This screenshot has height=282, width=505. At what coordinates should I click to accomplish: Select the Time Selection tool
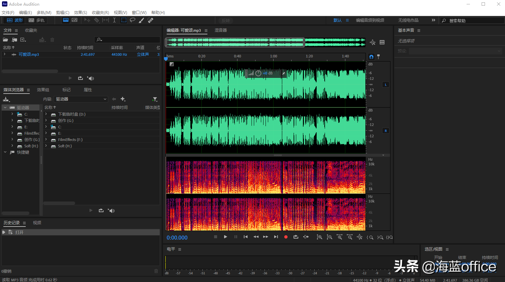pos(114,20)
